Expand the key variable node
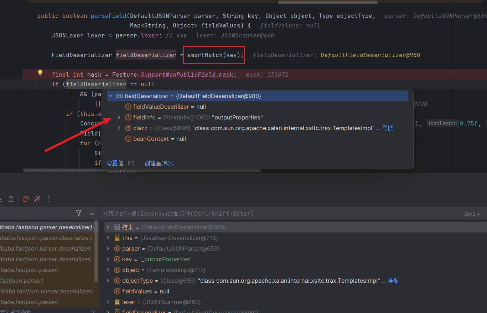Image resolution: width=487 pixels, height=313 pixels. (108, 259)
